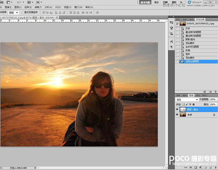Click the lock image pixels brush icon
The width and height of the screenshot is (218, 170).
point(187,104)
